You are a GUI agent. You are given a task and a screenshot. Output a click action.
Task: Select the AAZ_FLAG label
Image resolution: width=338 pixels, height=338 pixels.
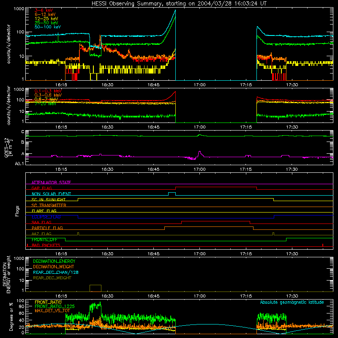(x=41, y=234)
